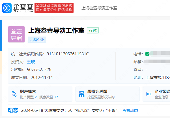Click the 官网 label

pyautogui.click(x=138, y=70)
